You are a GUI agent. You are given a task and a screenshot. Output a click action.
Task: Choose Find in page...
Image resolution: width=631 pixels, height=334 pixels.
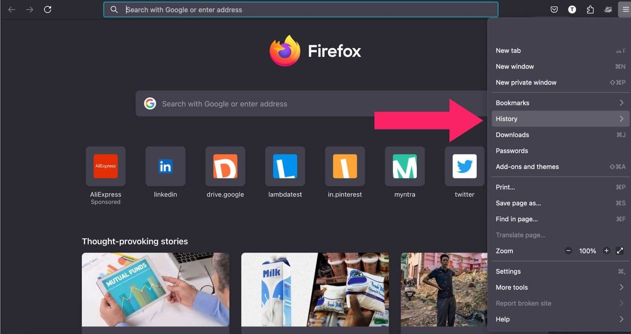pyautogui.click(x=560, y=219)
